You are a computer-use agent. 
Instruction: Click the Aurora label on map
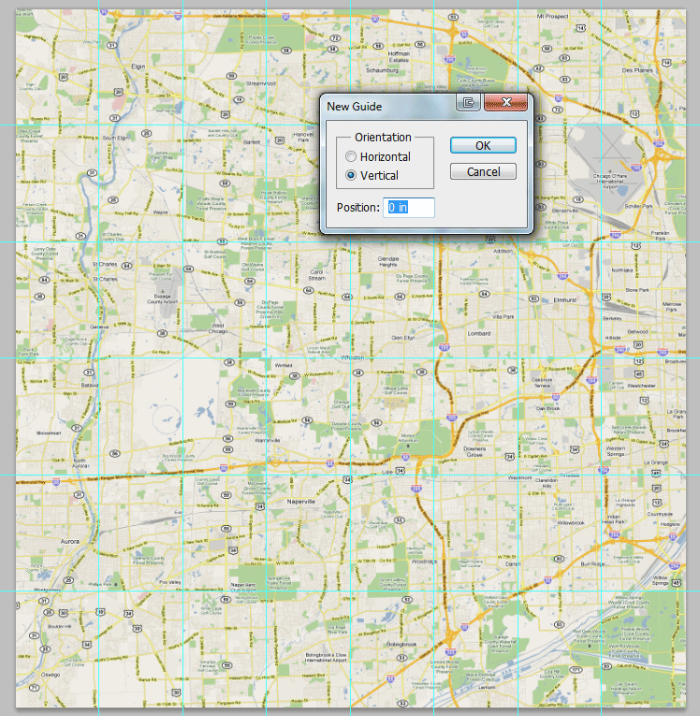click(69, 541)
